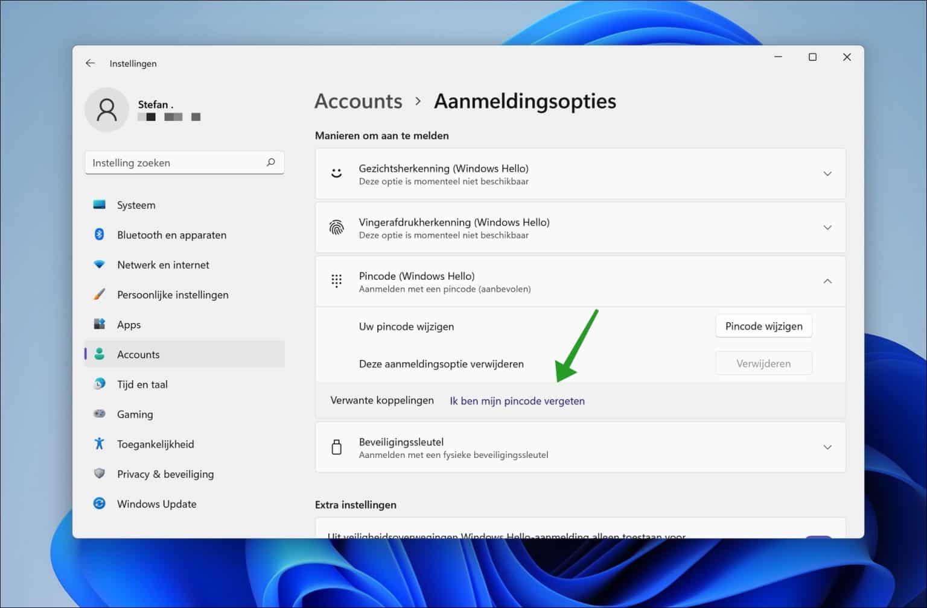Image resolution: width=927 pixels, height=608 pixels.
Task: Open the Gaming section
Action: tap(135, 414)
